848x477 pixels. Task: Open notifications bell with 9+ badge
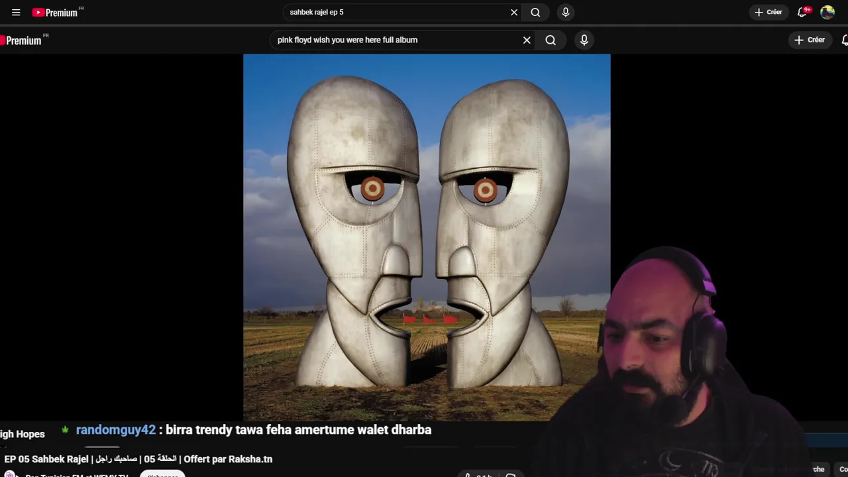click(x=802, y=12)
